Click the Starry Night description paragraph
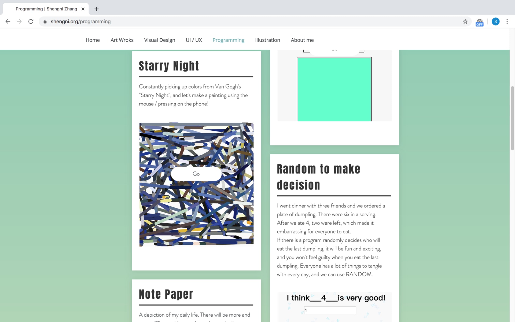The height and width of the screenshot is (322, 515). click(x=193, y=95)
